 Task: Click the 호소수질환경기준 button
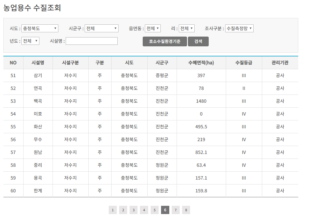[x=165, y=41]
